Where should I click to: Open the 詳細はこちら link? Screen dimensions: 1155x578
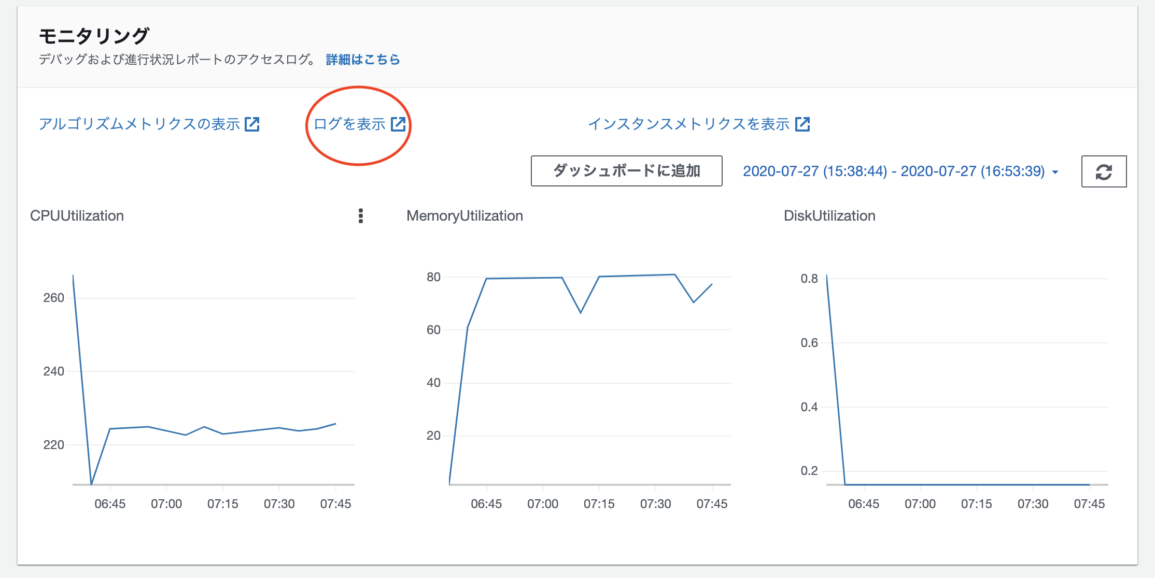pos(363,60)
